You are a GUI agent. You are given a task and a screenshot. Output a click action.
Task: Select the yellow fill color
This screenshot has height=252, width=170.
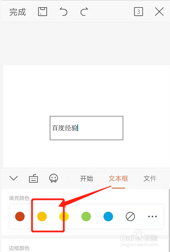coord(64,216)
